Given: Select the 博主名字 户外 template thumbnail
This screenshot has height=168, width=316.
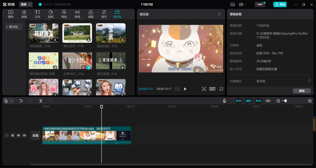Looking at the screenshot, I should (77, 33).
